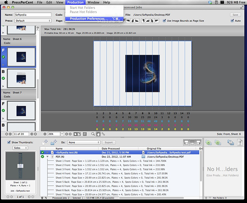Screen dimensions: 247x203
Task: Select the magnifier zoom tool
Action: click(93, 134)
